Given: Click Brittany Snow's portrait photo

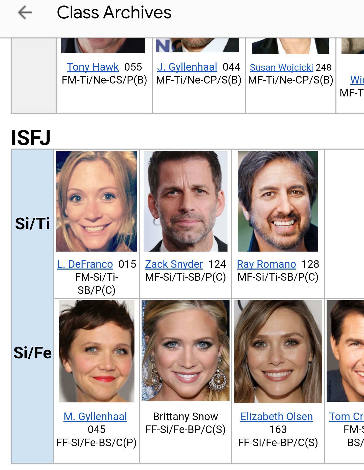Looking at the screenshot, I should click(x=186, y=351).
